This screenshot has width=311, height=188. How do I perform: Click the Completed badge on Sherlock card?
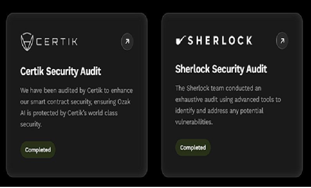tap(193, 147)
